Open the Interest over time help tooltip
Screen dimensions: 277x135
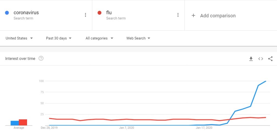pos(41,58)
